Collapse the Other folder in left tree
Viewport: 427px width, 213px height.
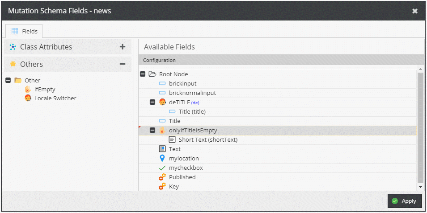(x=8, y=81)
